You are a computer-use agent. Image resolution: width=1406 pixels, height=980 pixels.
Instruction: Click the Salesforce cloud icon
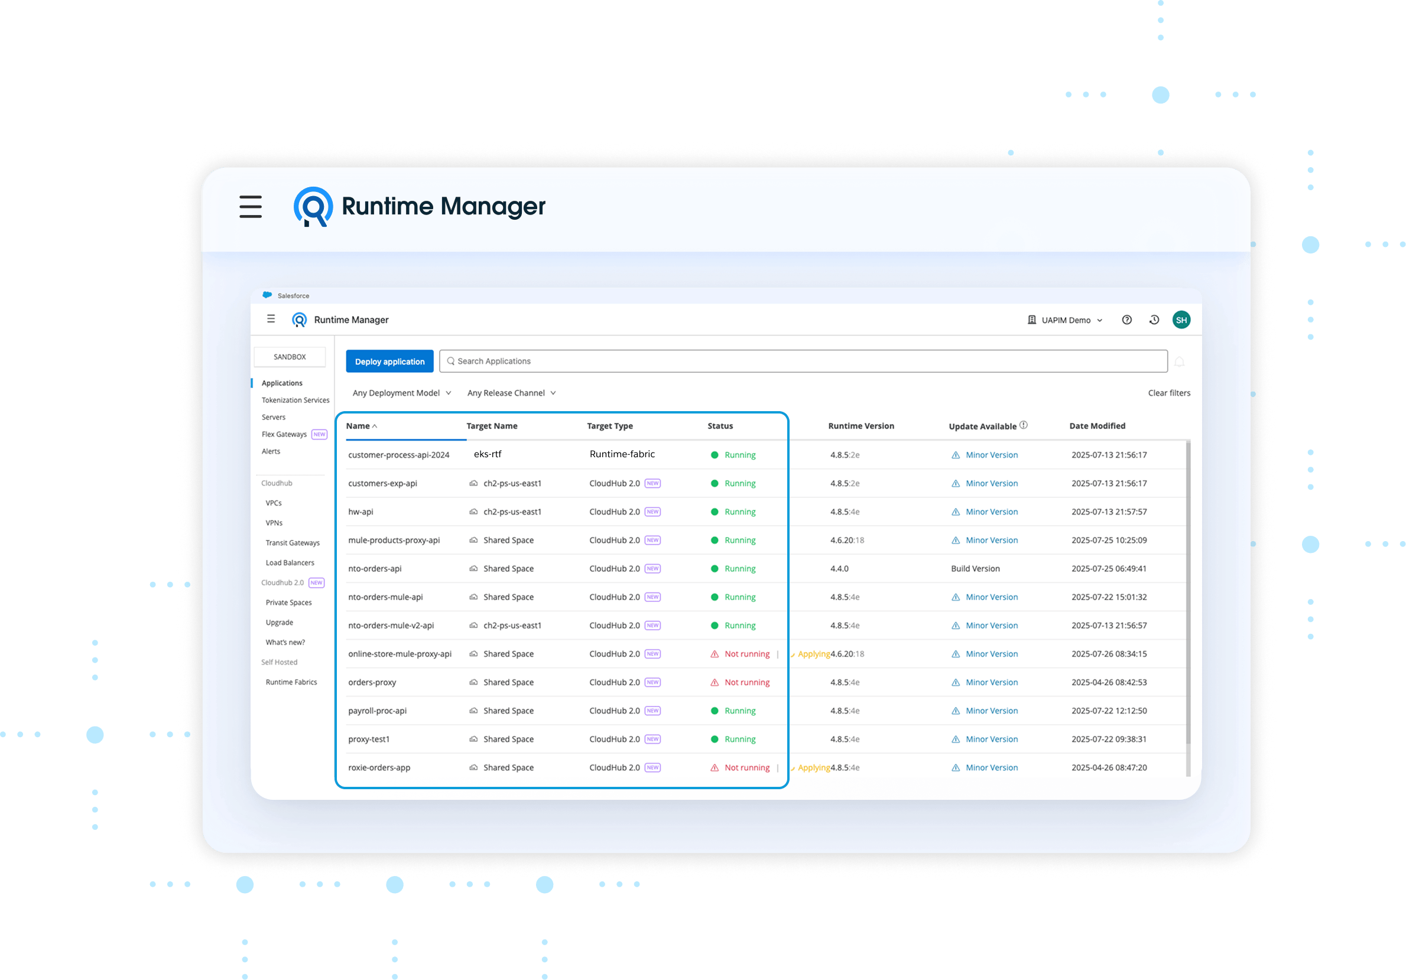click(x=267, y=295)
